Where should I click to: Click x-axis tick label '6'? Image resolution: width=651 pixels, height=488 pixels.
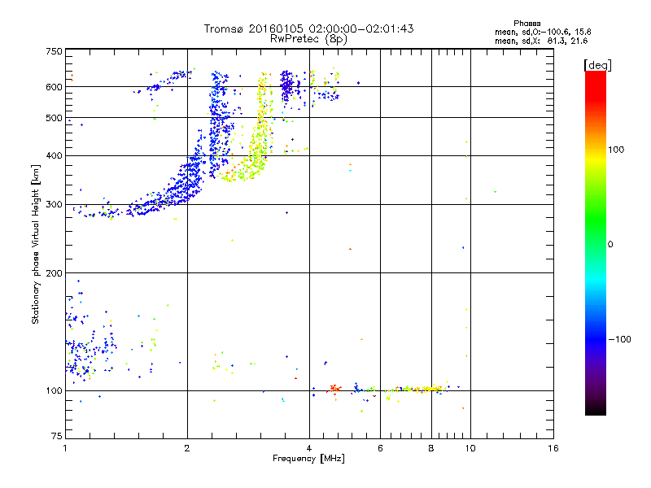coord(380,448)
